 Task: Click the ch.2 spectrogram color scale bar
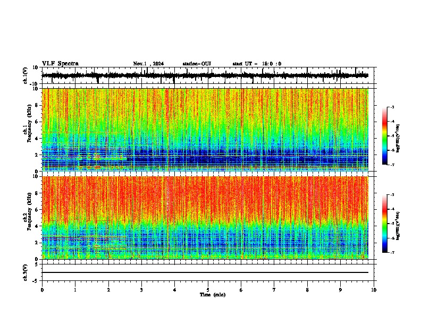click(385, 224)
